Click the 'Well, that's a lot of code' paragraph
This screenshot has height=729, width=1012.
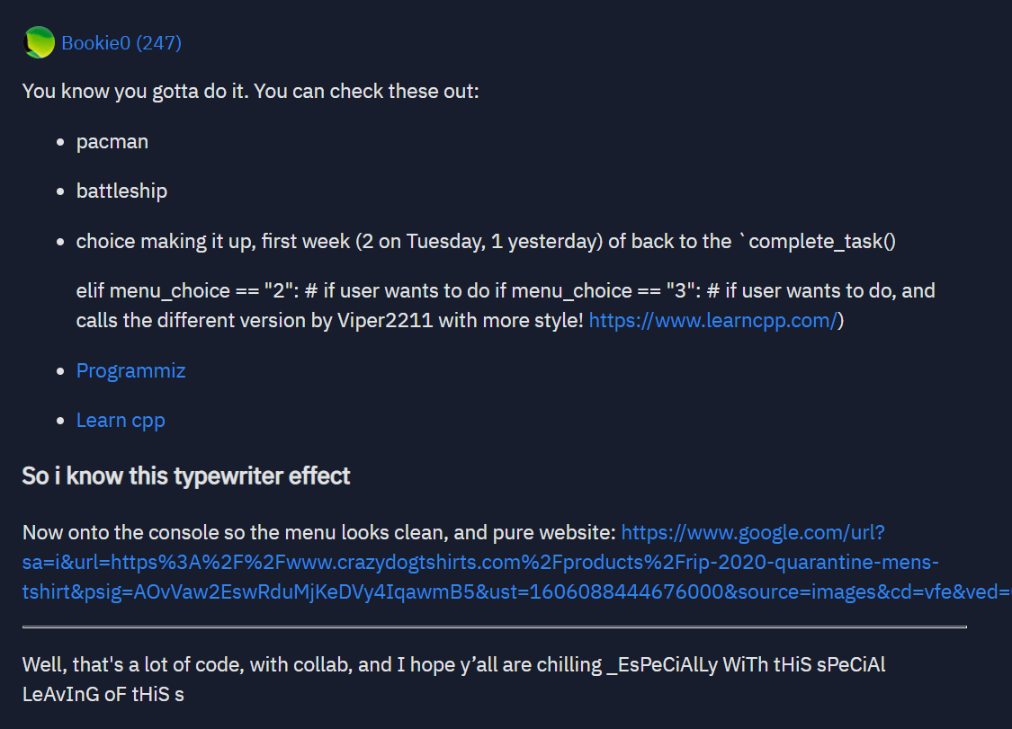[453, 680]
